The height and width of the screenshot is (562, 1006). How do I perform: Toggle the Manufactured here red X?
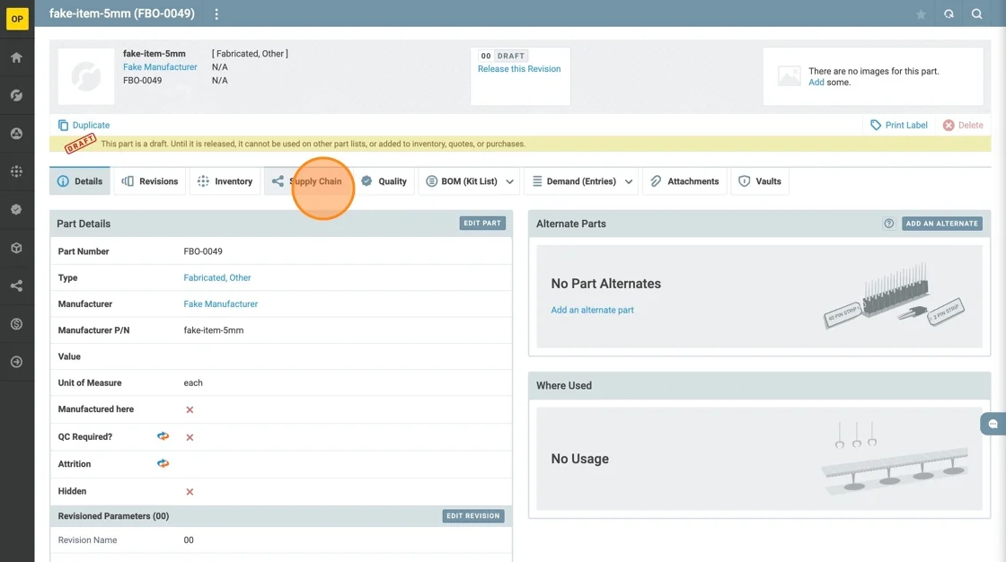coord(190,409)
